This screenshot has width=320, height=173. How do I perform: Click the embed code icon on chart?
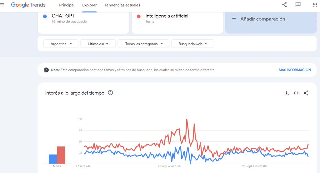pyautogui.click(x=296, y=93)
